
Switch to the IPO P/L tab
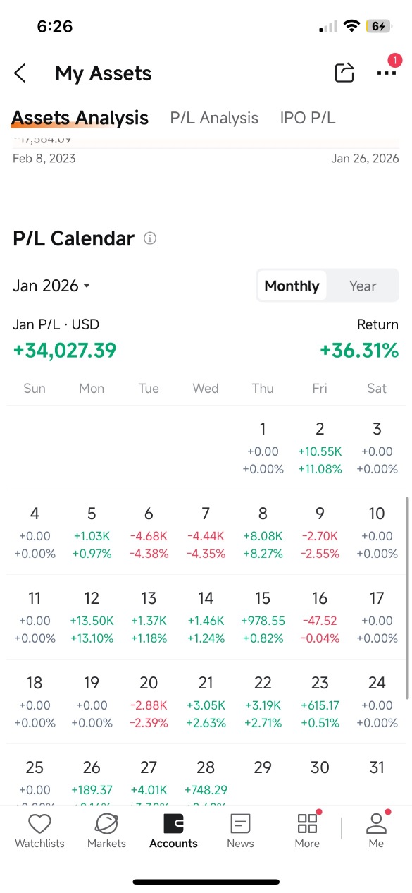308,118
